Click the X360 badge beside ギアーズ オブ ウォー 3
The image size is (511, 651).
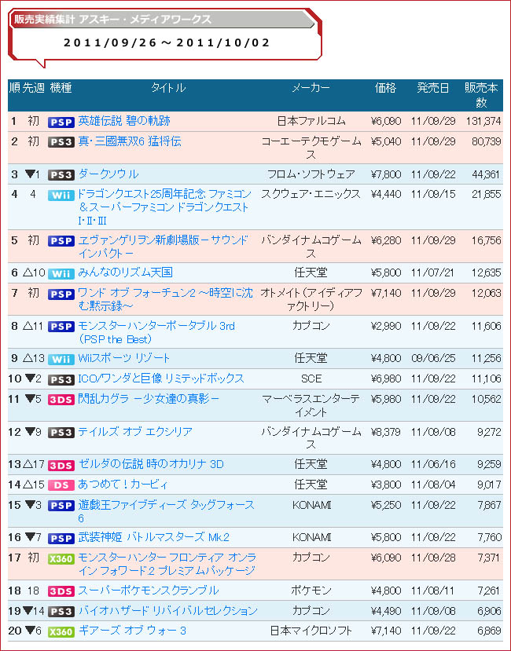point(61,632)
